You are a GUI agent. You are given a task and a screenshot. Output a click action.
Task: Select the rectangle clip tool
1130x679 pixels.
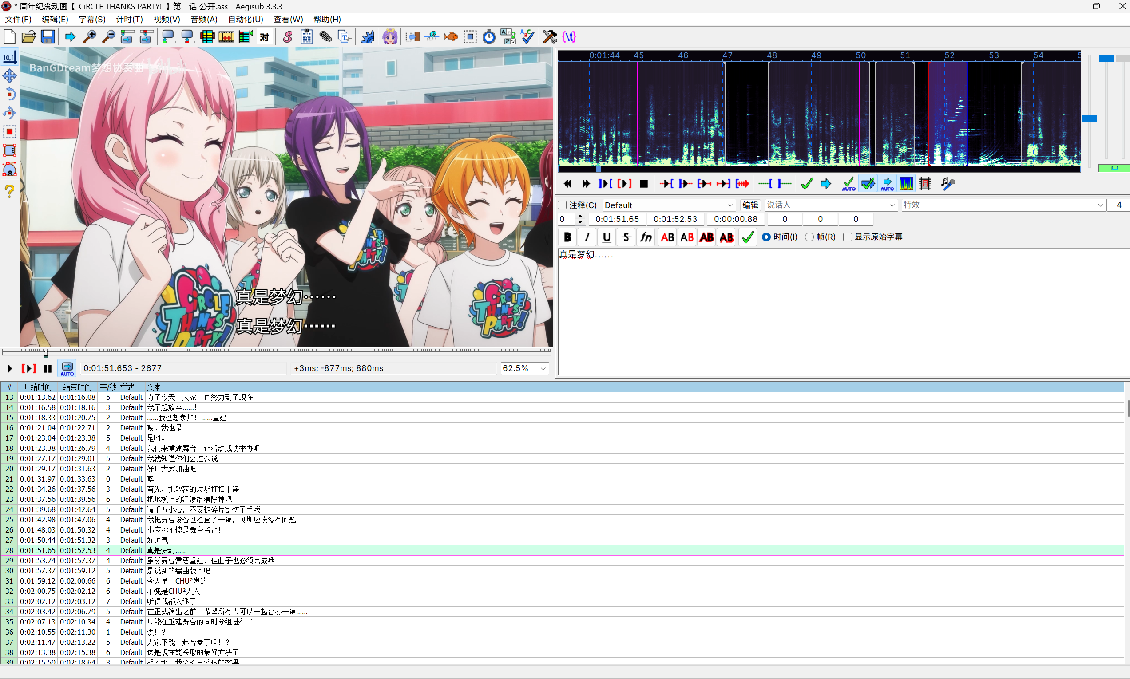pyautogui.click(x=10, y=150)
